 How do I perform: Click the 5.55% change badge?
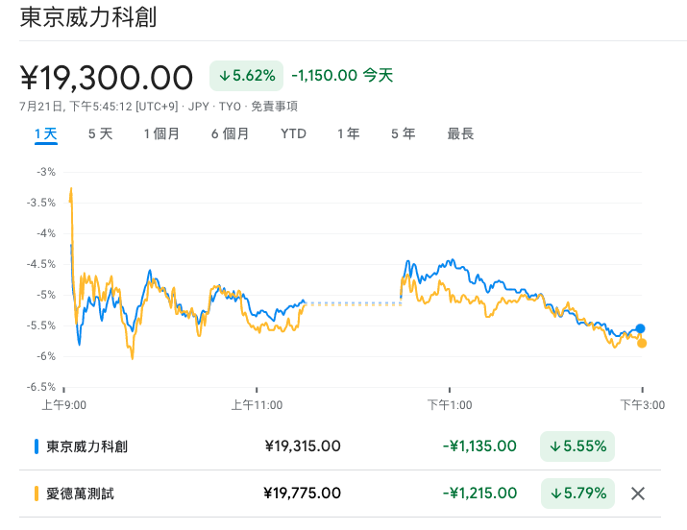(x=577, y=446)
